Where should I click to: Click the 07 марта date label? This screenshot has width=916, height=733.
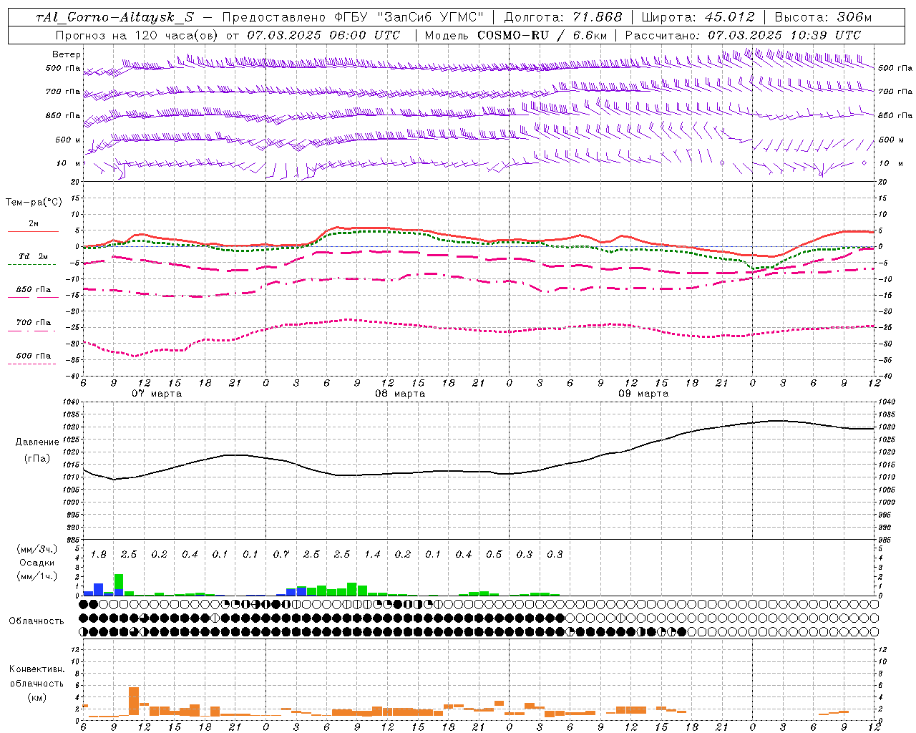tap(157, 394)
